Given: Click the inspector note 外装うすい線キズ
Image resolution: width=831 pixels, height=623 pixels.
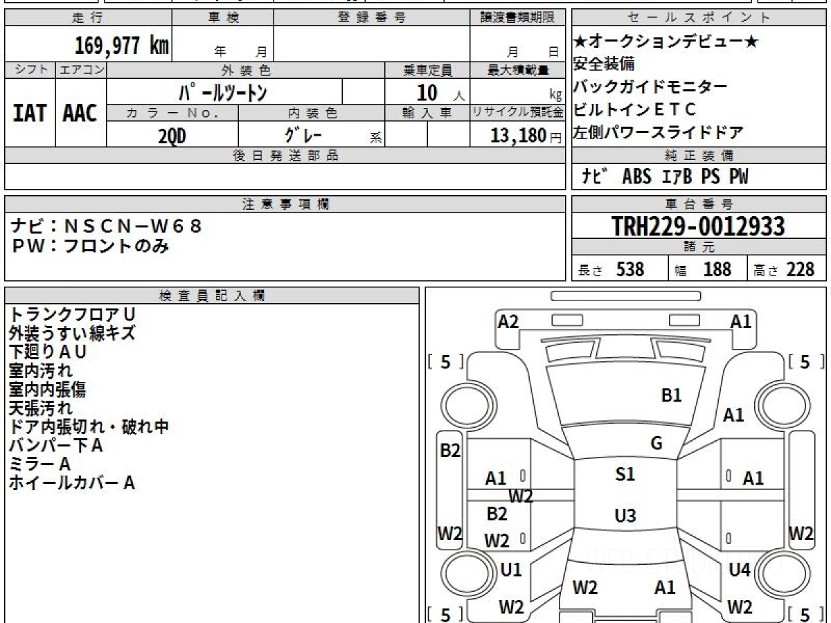Looking at the screenshot, I should pyautogui.click(x=72, y=333).
